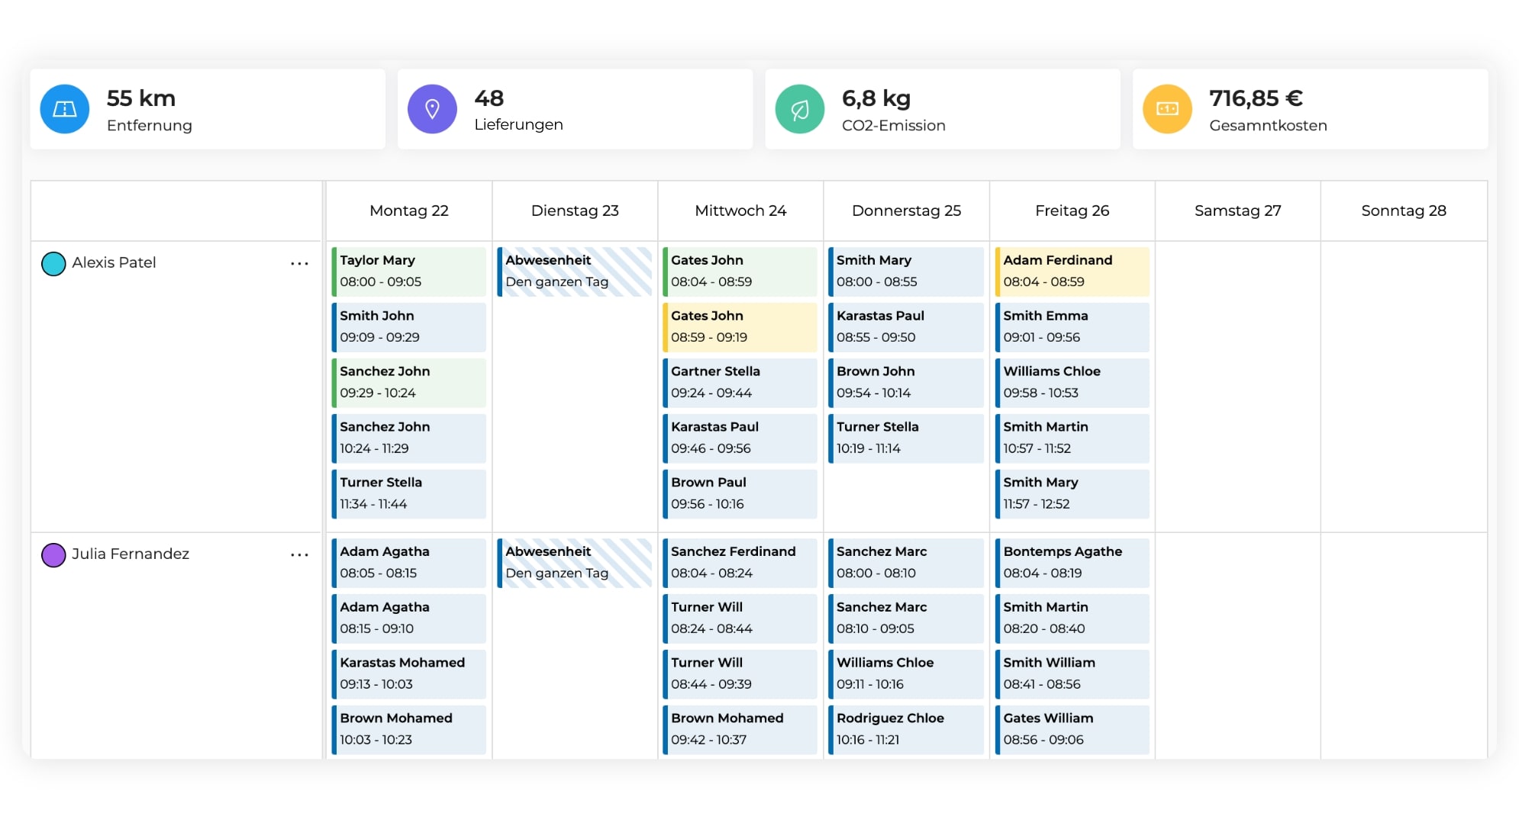Select the Karastas Mohamed 09:13 - 10:03 delivery
1519x819 pixels.
(x=409, y=673)
